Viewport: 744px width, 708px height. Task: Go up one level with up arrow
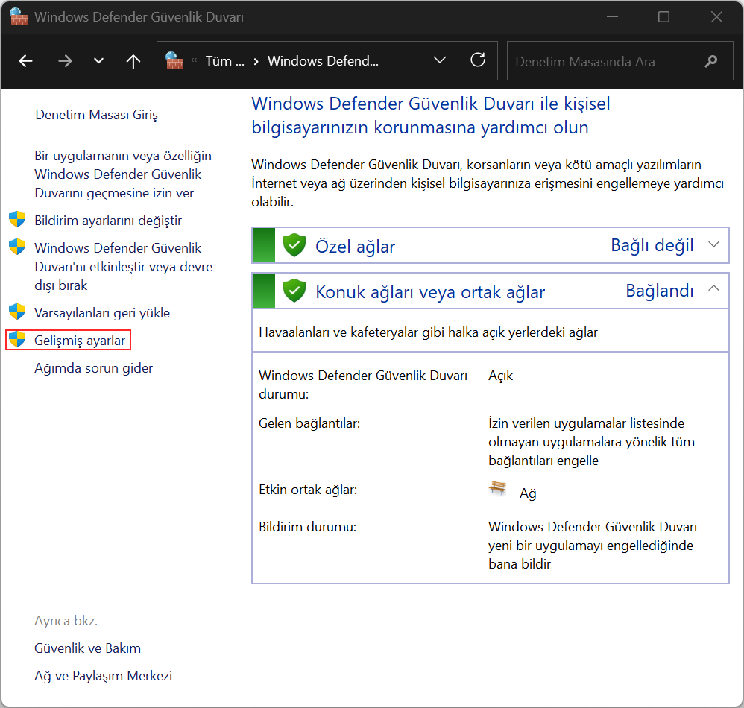click(x=133, y=61)
